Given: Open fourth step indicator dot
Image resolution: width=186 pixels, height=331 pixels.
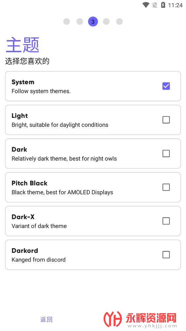Looking at the screenshot, I should (106, 22).
